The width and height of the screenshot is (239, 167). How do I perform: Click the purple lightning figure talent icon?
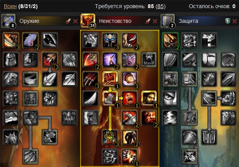coord(110,60)
